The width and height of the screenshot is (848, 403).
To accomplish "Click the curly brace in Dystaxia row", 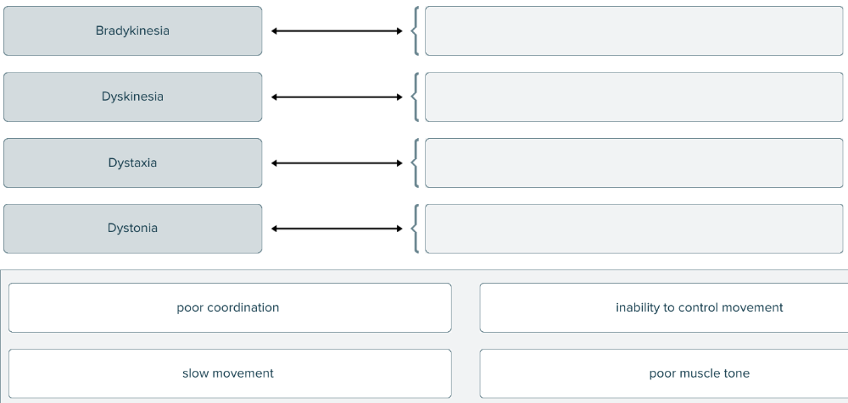I will [x=415, y=163].
